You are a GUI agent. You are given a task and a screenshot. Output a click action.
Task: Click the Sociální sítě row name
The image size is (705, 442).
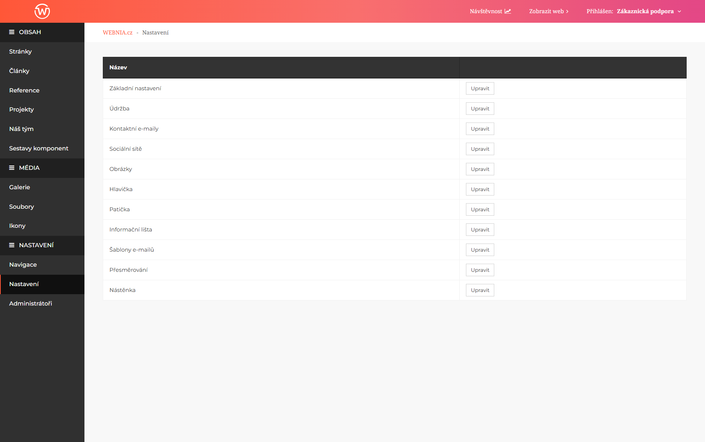point(126,149)
